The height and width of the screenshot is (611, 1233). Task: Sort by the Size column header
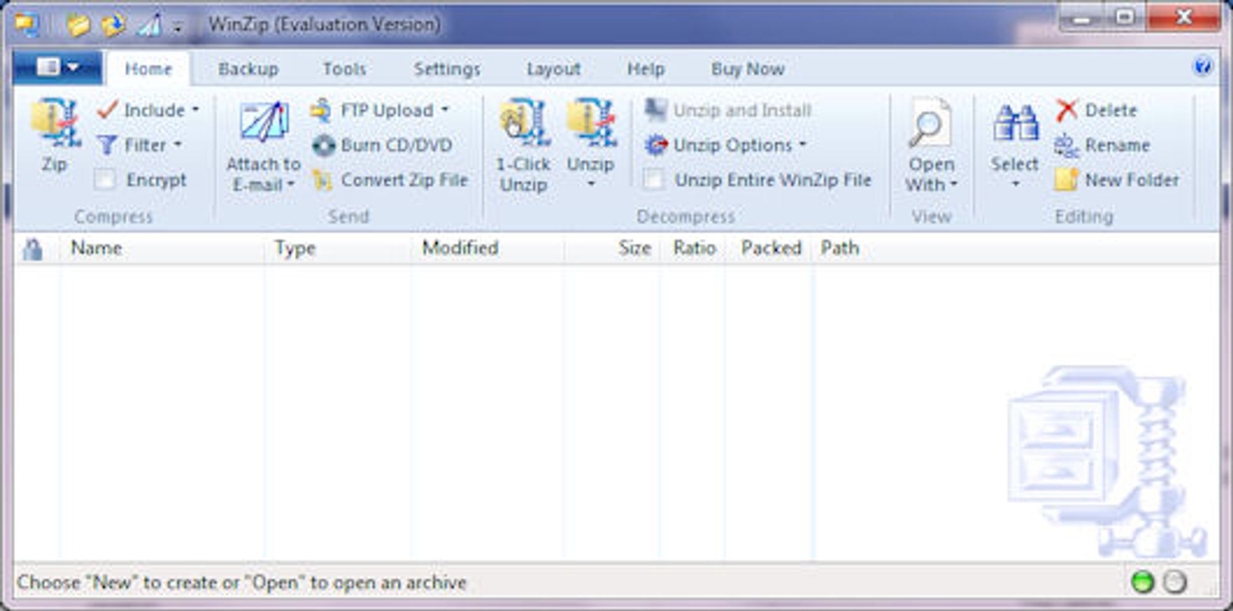634,248
